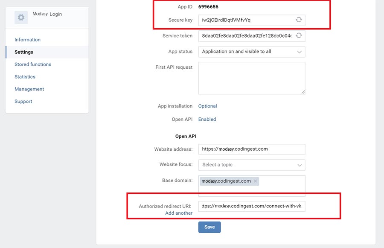Remove modesy.codingest.com base domain tag
Viewport: 384px width, 248px height.
255,181
